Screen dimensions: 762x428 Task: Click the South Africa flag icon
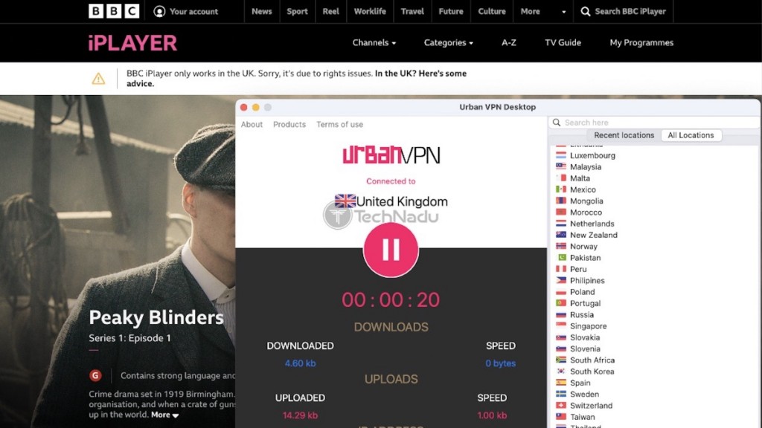tap(561, 360)
